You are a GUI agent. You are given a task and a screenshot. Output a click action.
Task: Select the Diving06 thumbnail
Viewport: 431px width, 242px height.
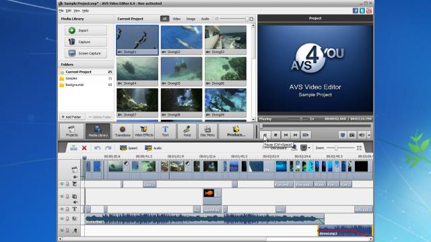tap(226, 72)
